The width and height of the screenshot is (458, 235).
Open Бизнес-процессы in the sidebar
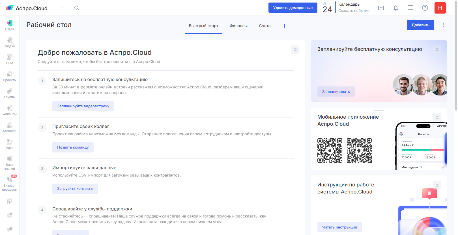point(10,184)
